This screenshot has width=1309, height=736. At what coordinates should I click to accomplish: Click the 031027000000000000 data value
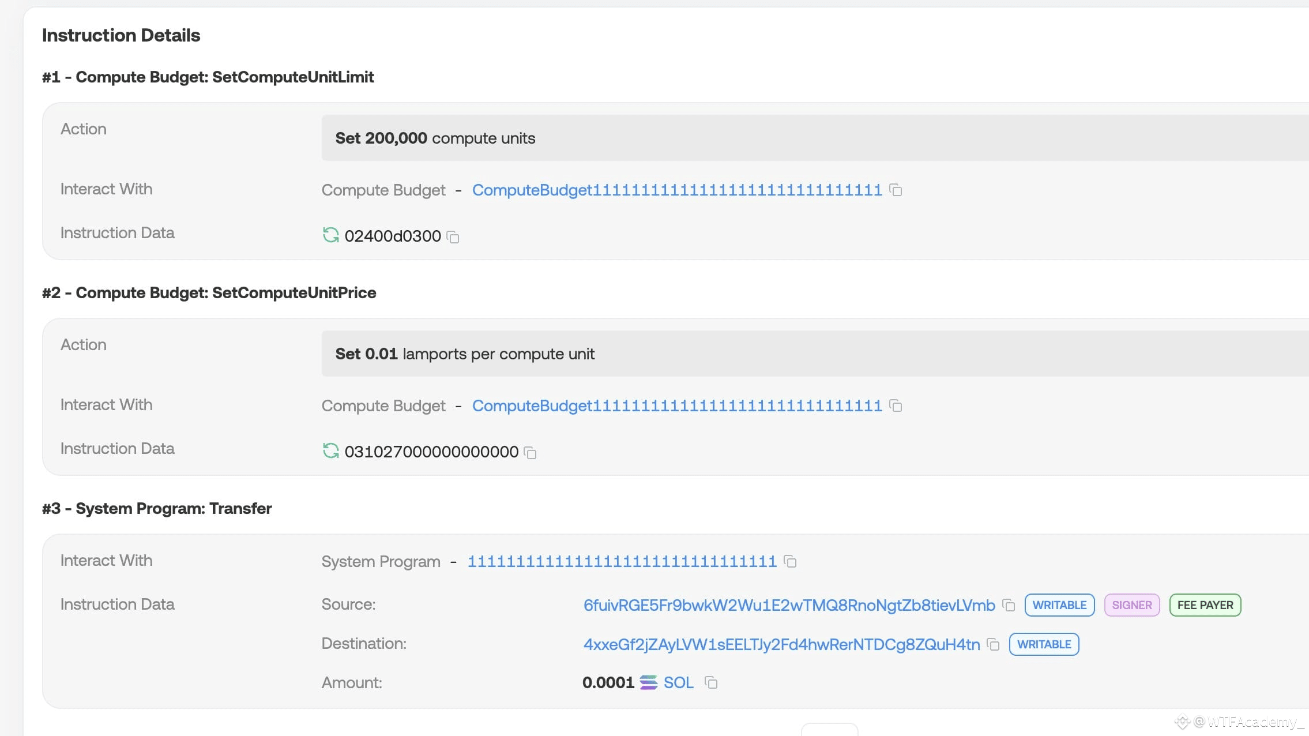pos(431,452)
